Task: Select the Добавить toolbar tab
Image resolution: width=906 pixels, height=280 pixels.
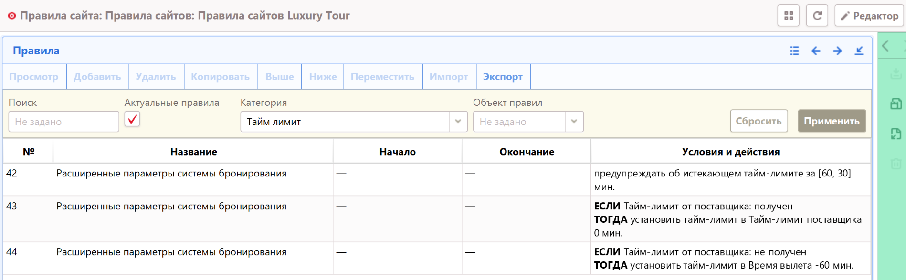Action: [x=97, y=77]
